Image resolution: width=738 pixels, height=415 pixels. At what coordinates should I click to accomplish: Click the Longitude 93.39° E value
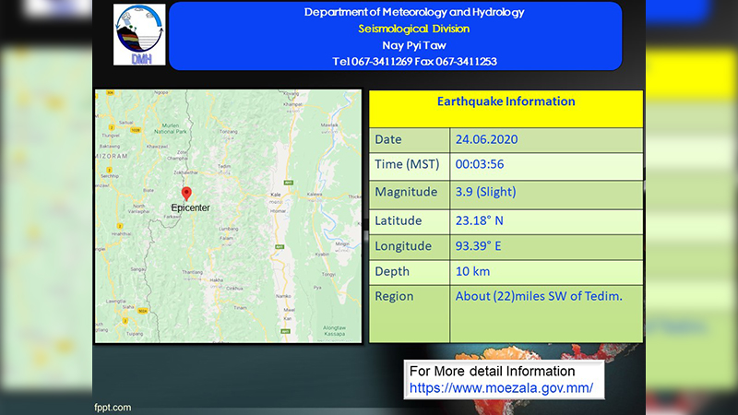(478, 246)
